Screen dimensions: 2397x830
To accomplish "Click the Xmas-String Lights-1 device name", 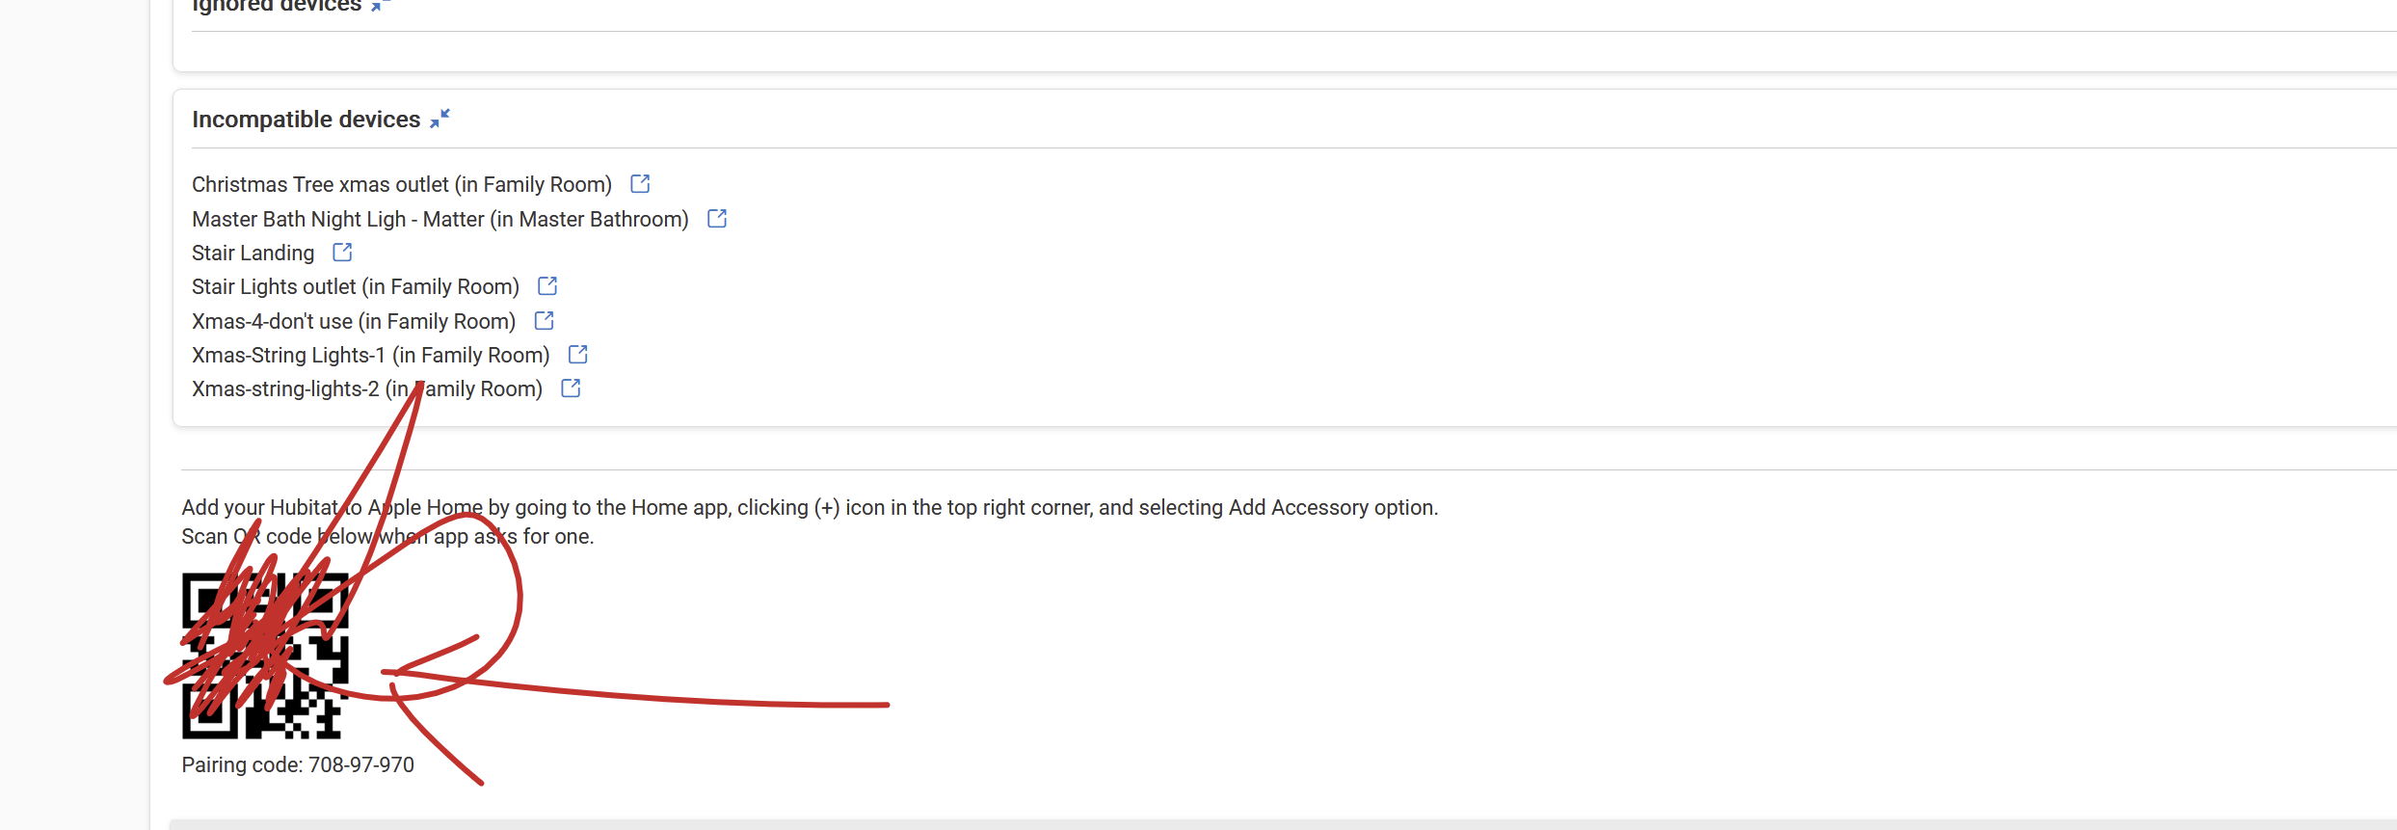I will click(370, 355).
